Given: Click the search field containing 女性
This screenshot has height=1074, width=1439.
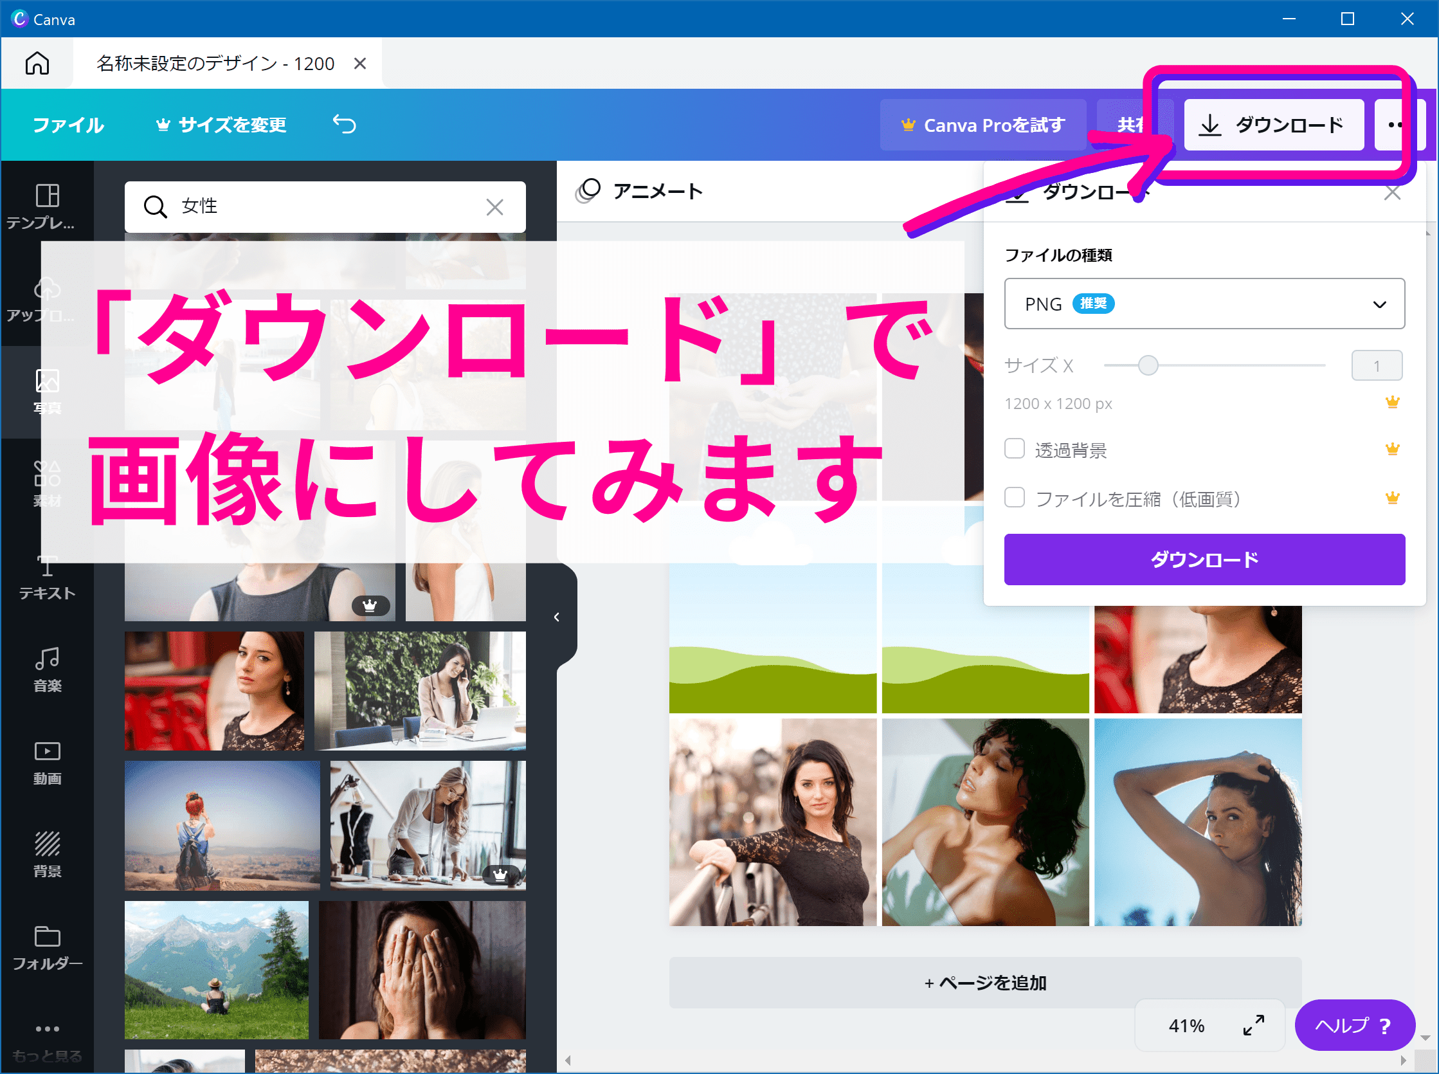Looking at the screenshot, I should click(x=325, y=206).
